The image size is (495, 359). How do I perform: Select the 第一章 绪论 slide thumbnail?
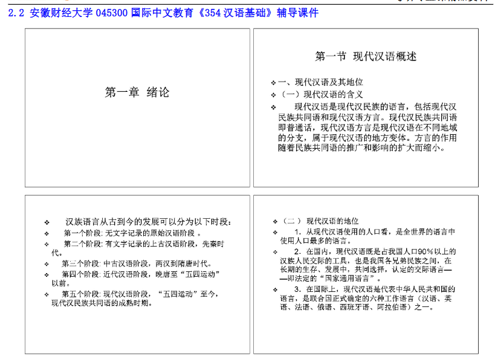coord(137,108)
